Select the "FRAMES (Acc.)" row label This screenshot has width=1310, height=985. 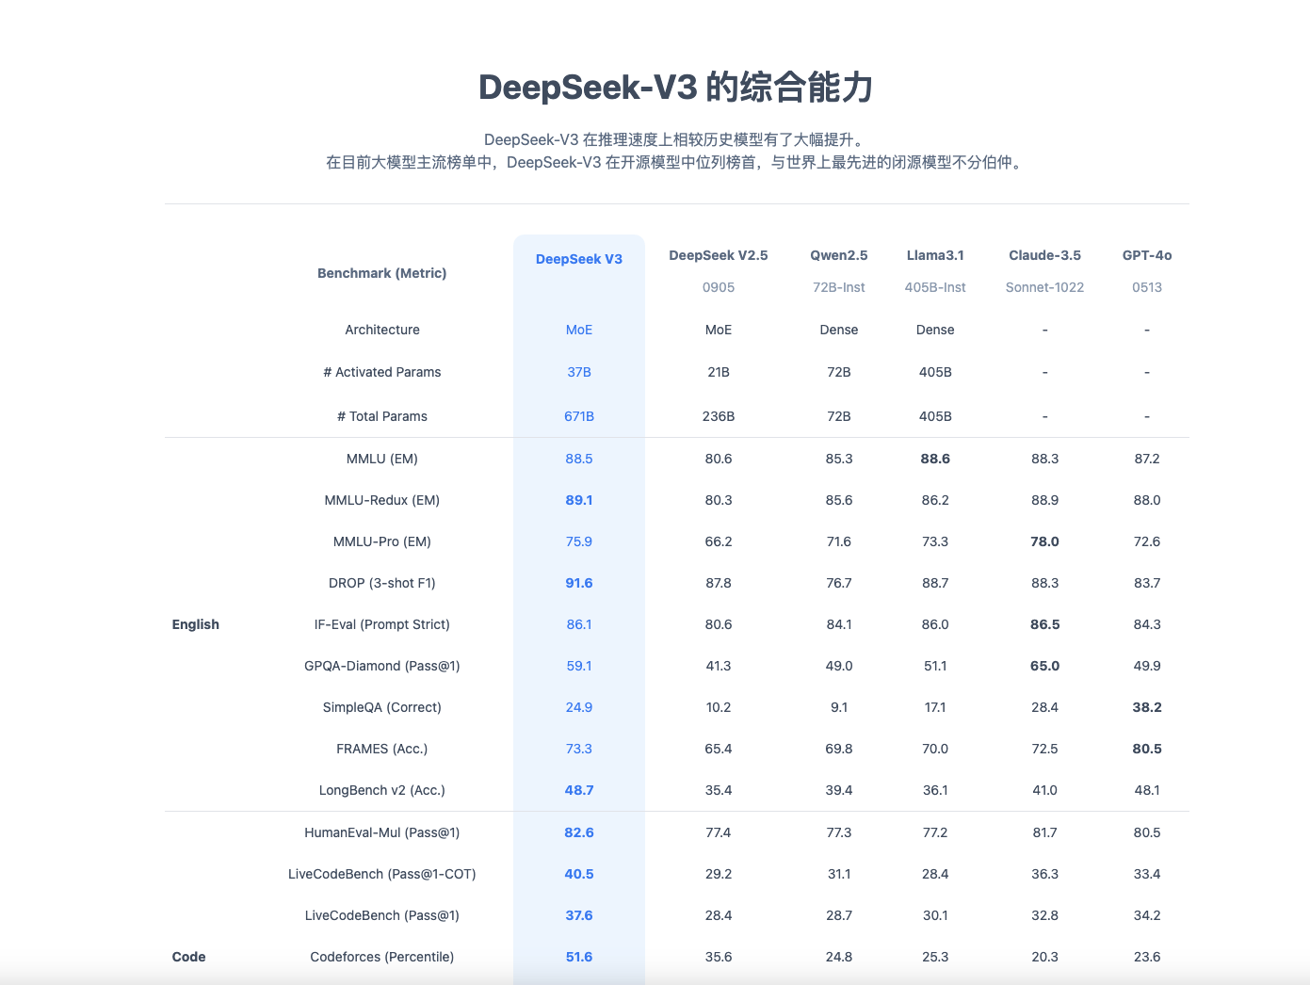pyautogui.click(x=382, y=749)
